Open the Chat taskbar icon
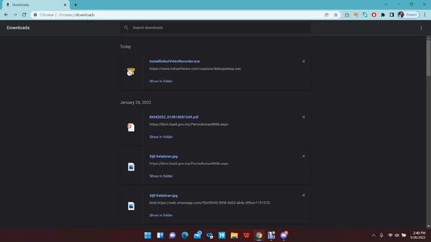Screen dimensions: 431x242 172,235
